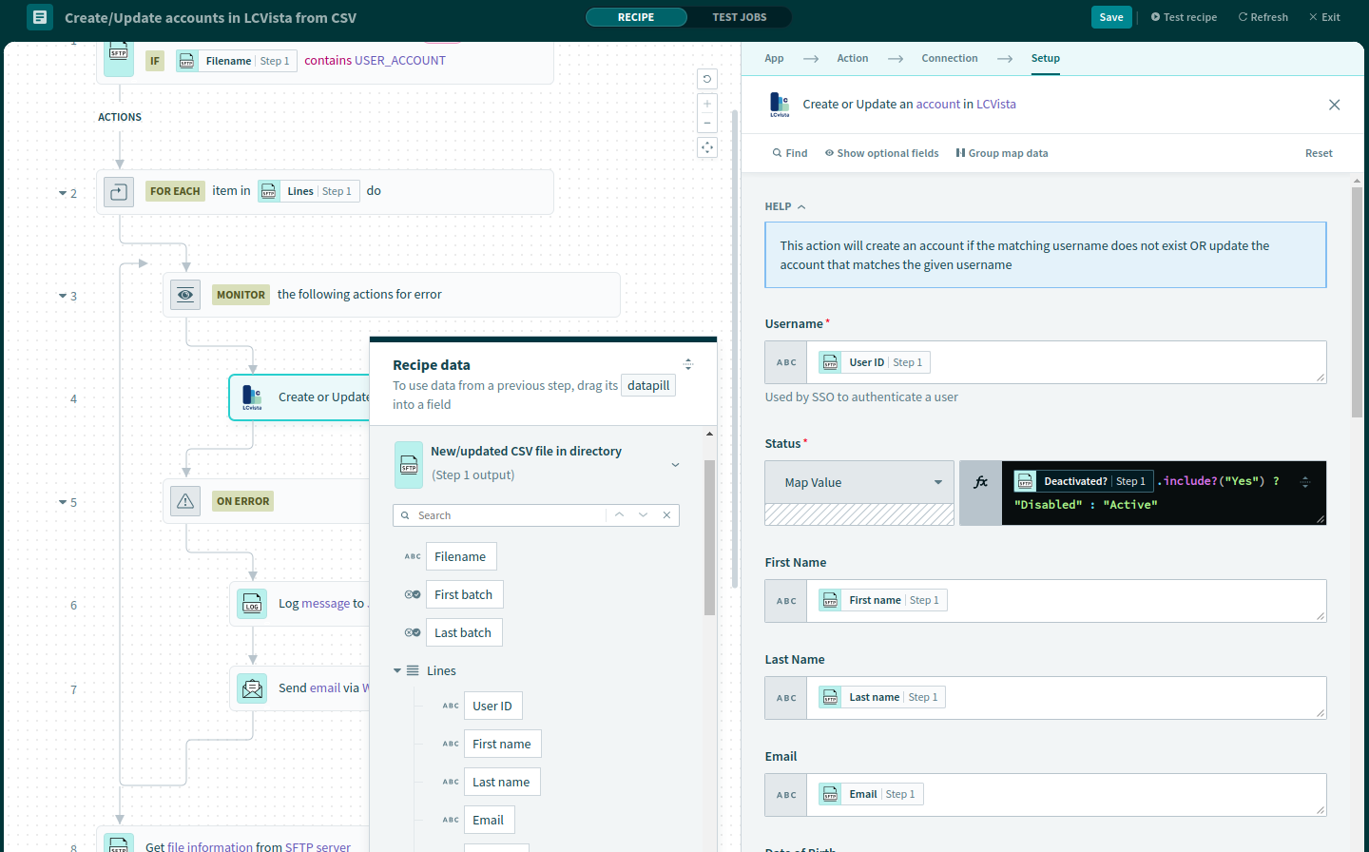Enable Show optional fields
The height and width of the screenshot is (852, 1369).
827,152
